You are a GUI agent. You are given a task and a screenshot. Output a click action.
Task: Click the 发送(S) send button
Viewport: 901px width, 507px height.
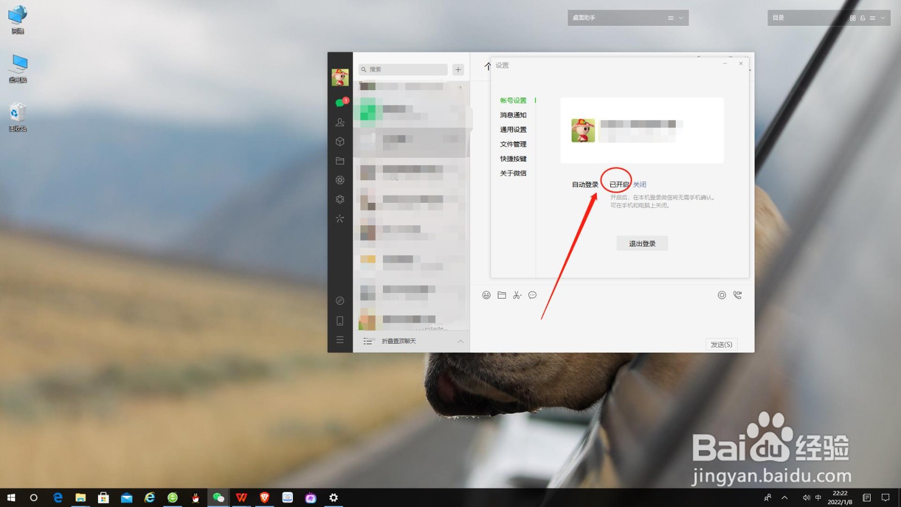point(721,344)
